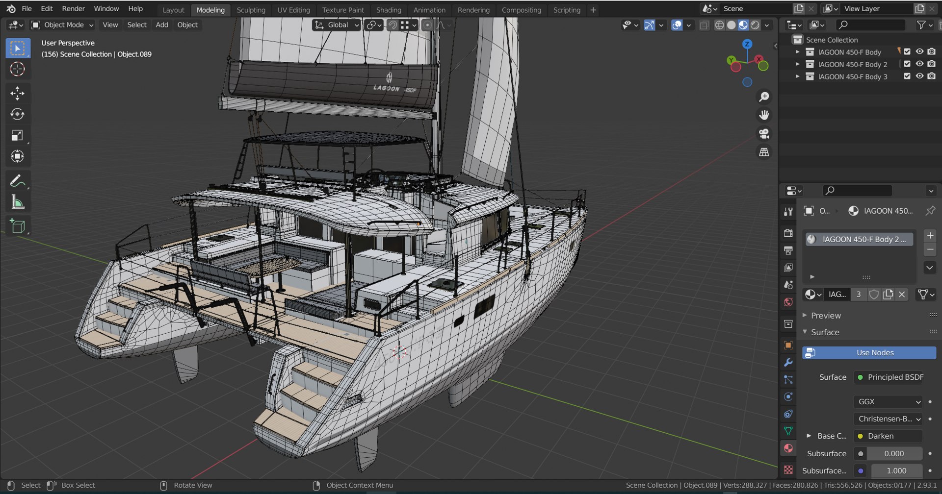Screen dimensions: 942x494
Task: Click the Darken base color link
Action: click(x=888, y=436)
